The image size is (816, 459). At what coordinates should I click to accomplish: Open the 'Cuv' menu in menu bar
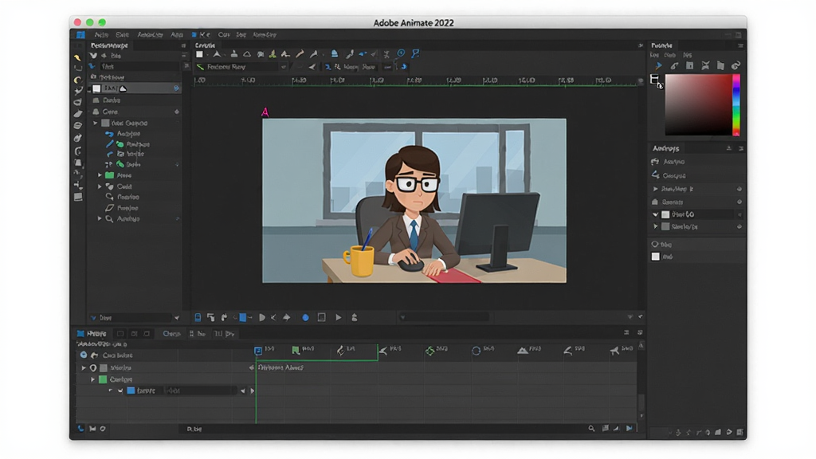(224, 35)
